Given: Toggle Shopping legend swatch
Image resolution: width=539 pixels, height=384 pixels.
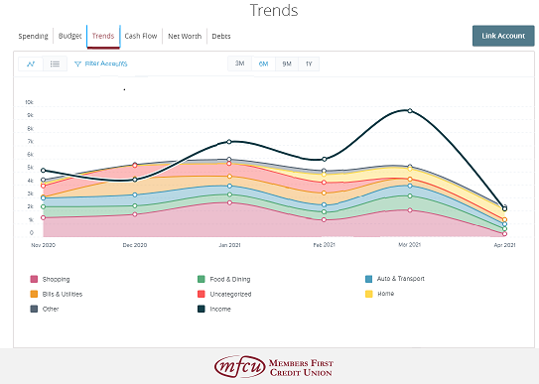Looking at the screenshot, I should pos(34,279).
